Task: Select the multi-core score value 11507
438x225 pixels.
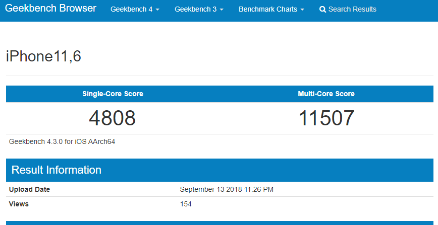Action: [x=326, y=118]
